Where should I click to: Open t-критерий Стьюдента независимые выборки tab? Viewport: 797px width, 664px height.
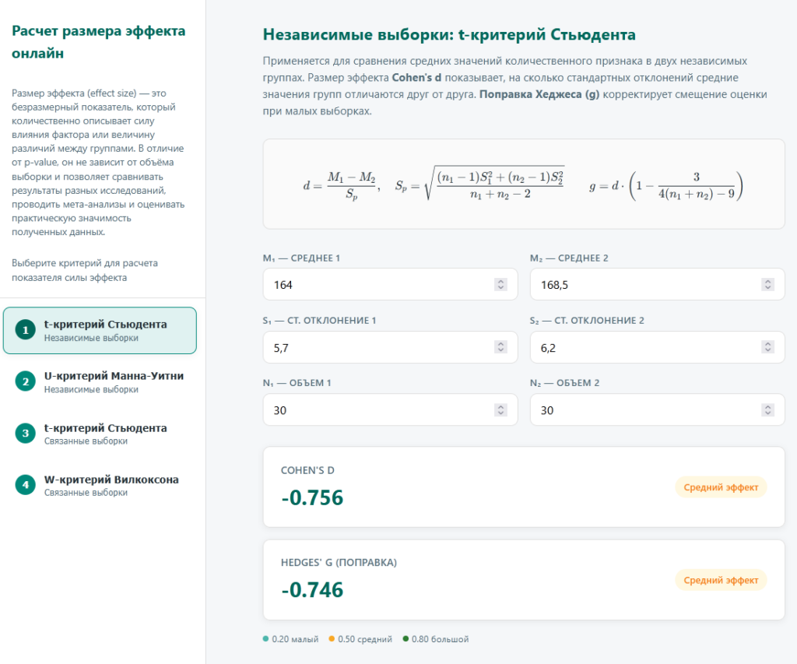pos(100,331)
